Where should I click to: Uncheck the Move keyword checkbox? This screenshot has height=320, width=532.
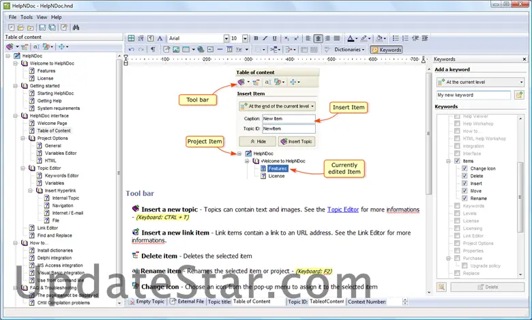click(x=464, y=191)
